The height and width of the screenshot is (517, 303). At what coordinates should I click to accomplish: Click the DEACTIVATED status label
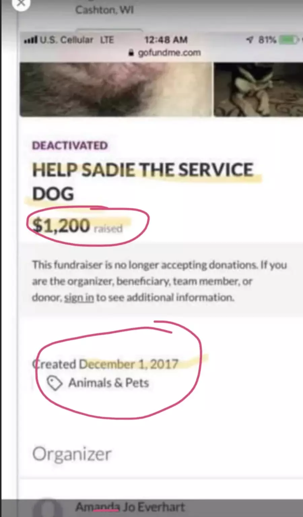tap(70, 146)
